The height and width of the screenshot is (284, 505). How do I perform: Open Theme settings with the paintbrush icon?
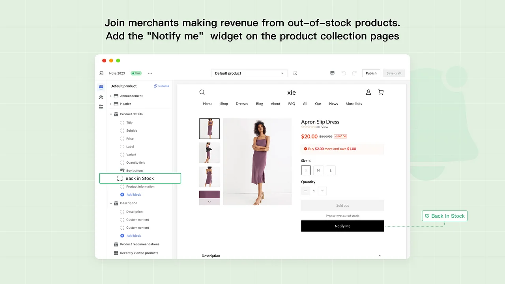click(101, 97)
